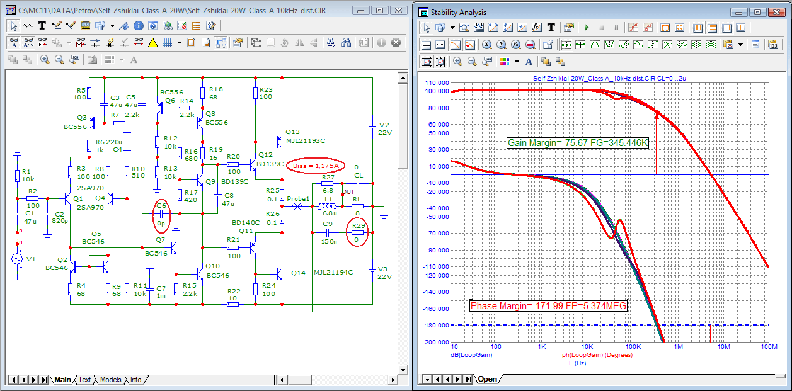Open color palette icon in Stability toolbar
Viewport: 792px width, 391px height.
[505, 62]
